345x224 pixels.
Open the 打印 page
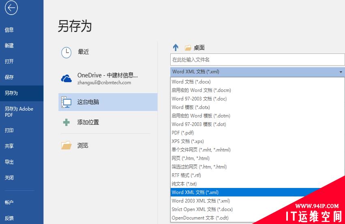(21, 130)
